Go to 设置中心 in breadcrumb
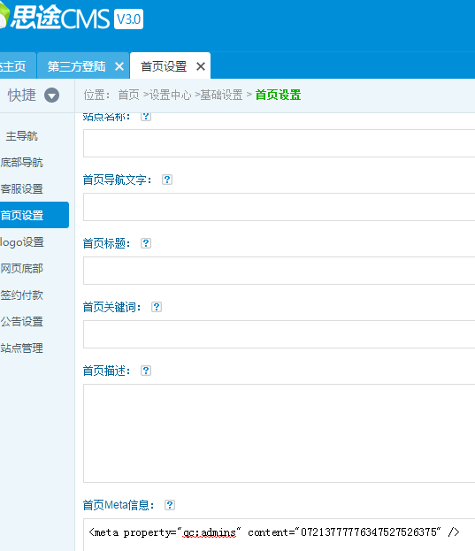475x551 pixels. pos(171,95)
